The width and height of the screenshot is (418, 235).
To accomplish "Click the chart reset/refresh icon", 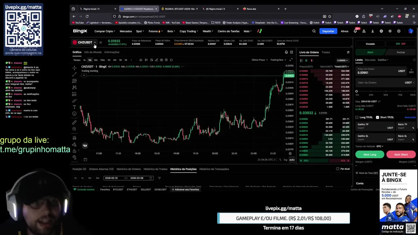I will pyautogui.click(x=171, y=60).
